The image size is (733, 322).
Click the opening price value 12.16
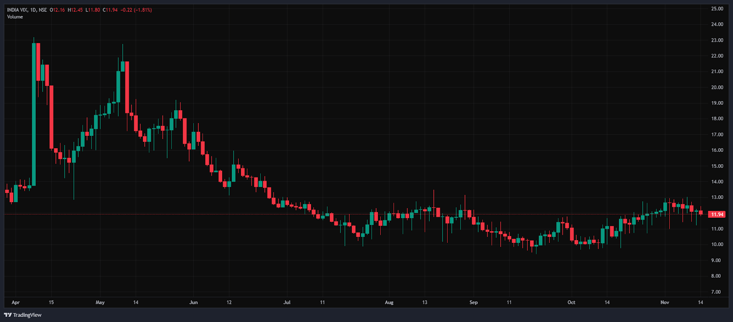coord(59,10)
